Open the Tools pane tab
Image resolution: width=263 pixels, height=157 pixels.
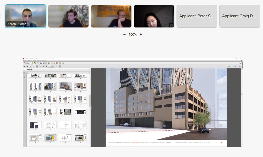tap(229, 66)
